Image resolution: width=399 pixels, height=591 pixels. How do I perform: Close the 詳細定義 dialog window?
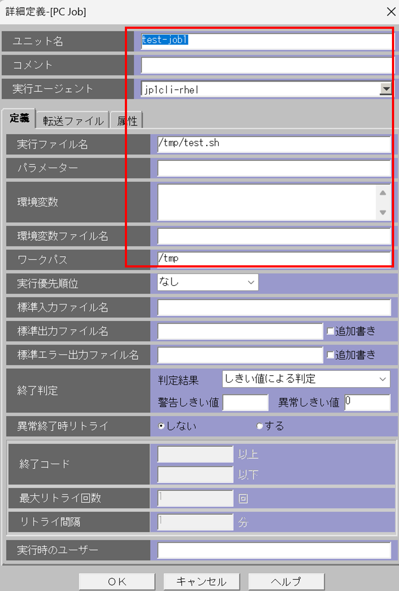coord(390,11)
